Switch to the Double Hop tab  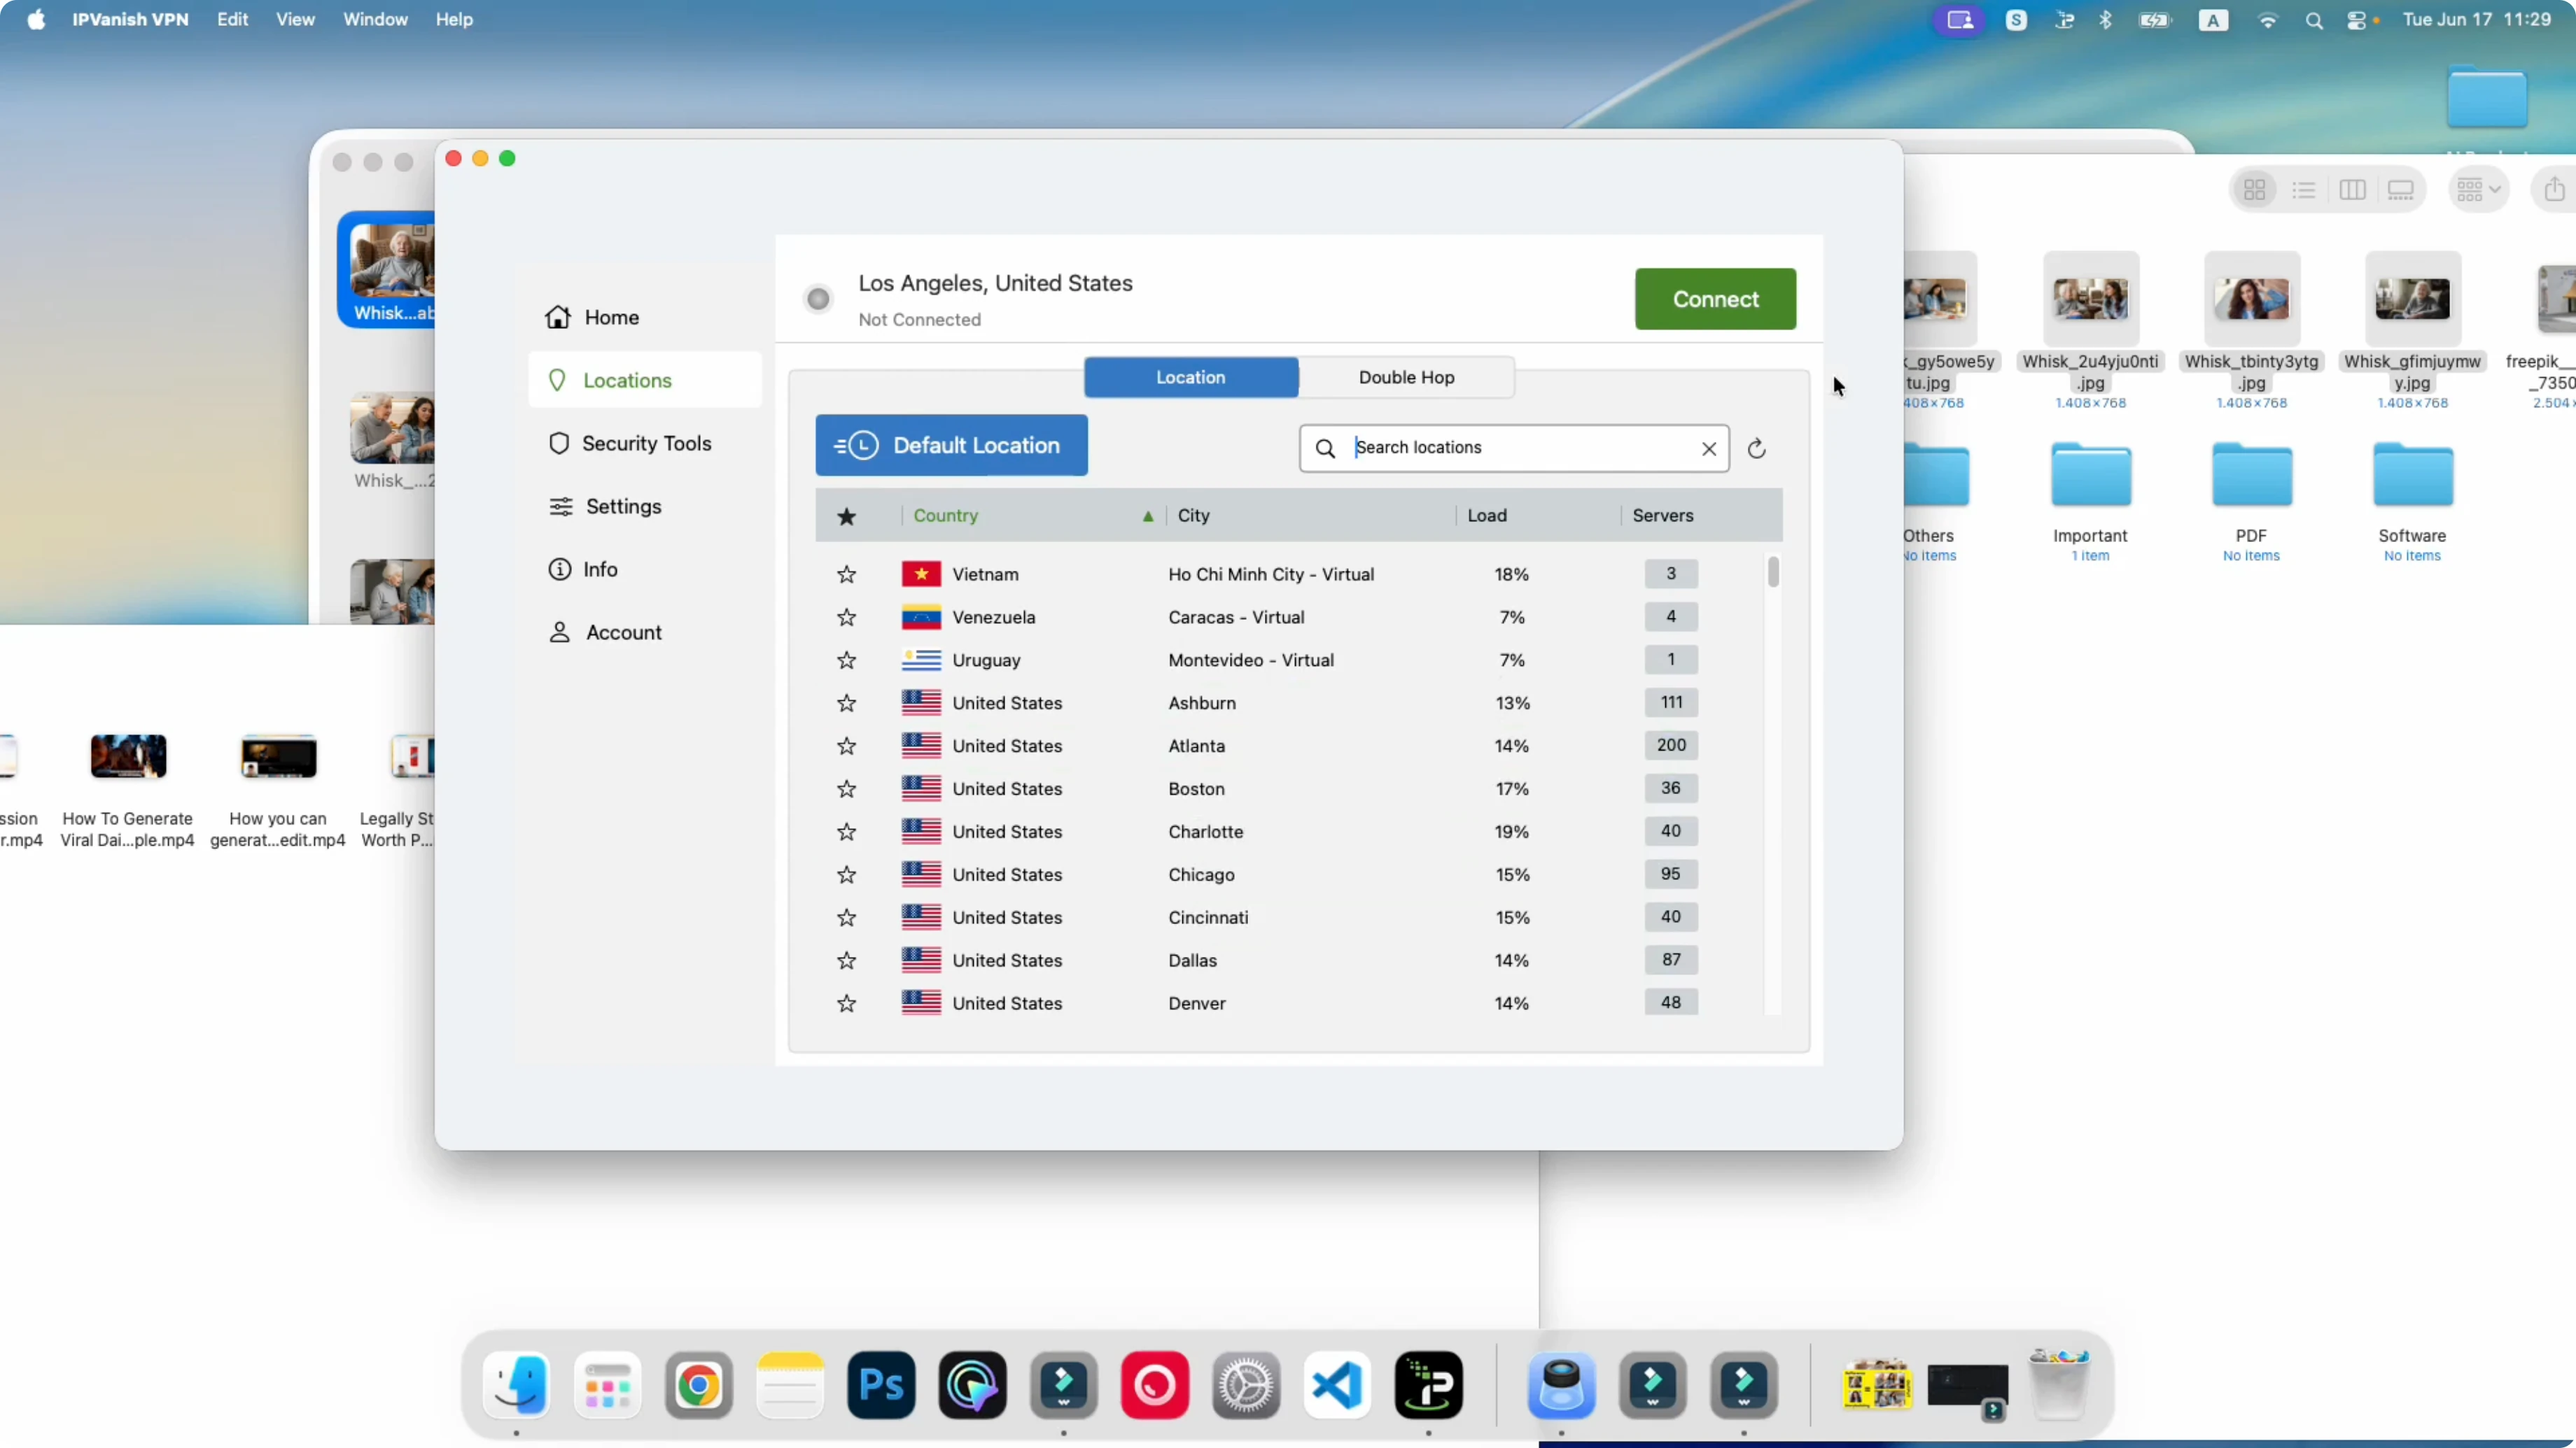pyautogui.click(x=1406, y=378)
